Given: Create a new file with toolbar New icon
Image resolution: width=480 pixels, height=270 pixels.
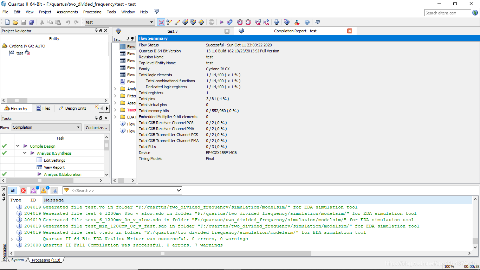Looking at the screenshot, I should click(7, 22).
